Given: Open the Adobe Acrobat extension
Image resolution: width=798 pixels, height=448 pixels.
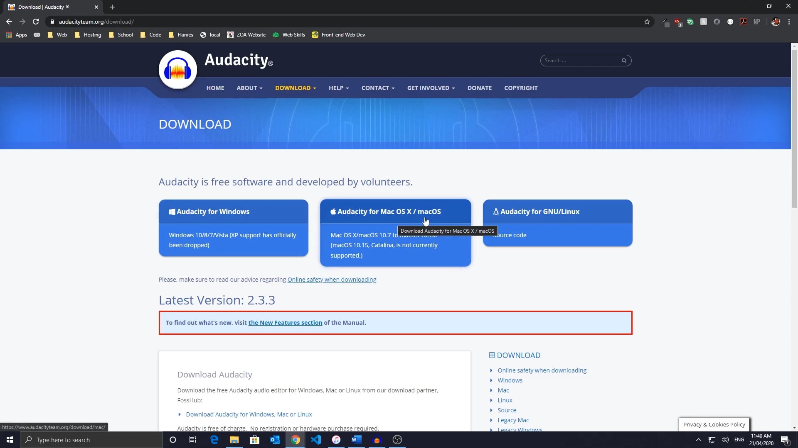Looking at the screenshot, I should click(744, 22).
